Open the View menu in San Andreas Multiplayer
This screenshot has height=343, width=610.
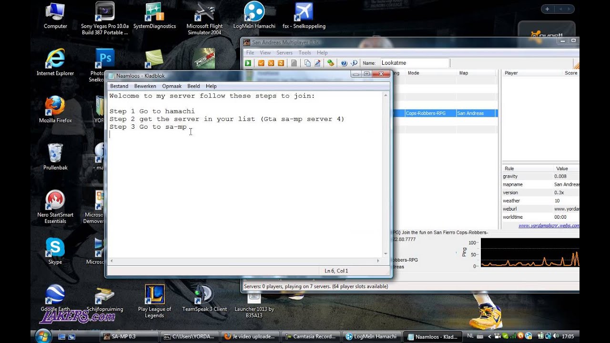(x=265, y=53)
